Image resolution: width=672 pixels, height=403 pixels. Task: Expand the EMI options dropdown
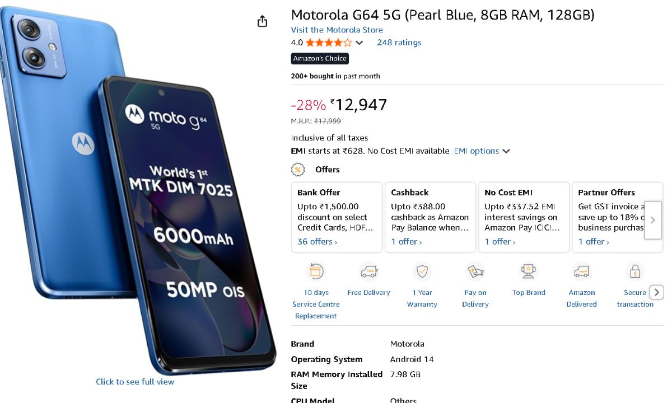pos(482,151)
